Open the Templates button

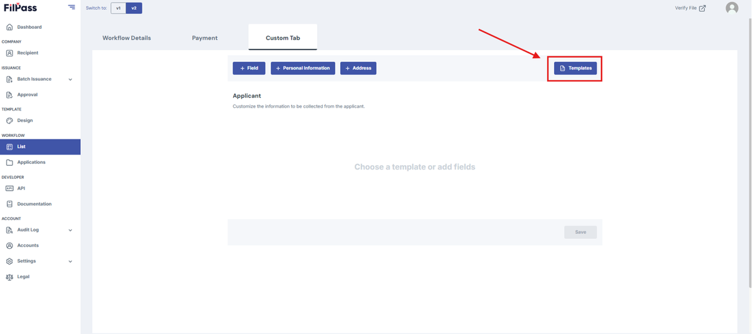click(x=575, y=68)
